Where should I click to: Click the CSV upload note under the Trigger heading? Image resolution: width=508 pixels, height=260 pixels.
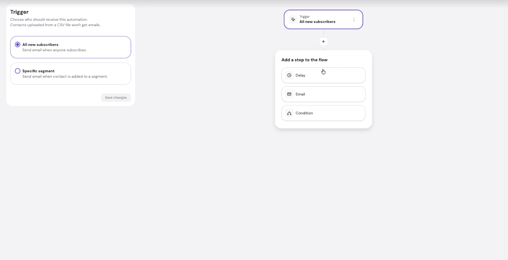coord(55,25)
